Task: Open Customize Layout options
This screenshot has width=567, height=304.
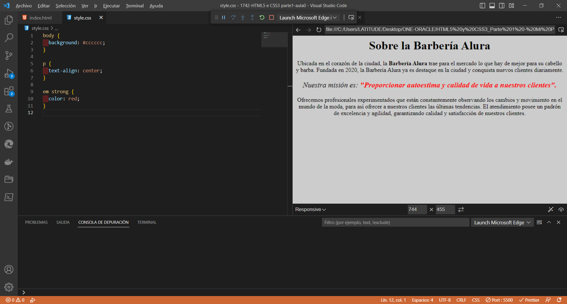Action: pyautogui.click(x=511, y=6)
